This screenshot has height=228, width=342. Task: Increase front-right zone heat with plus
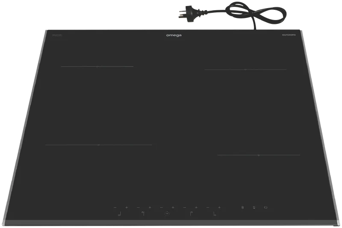[x=219, y=208]
